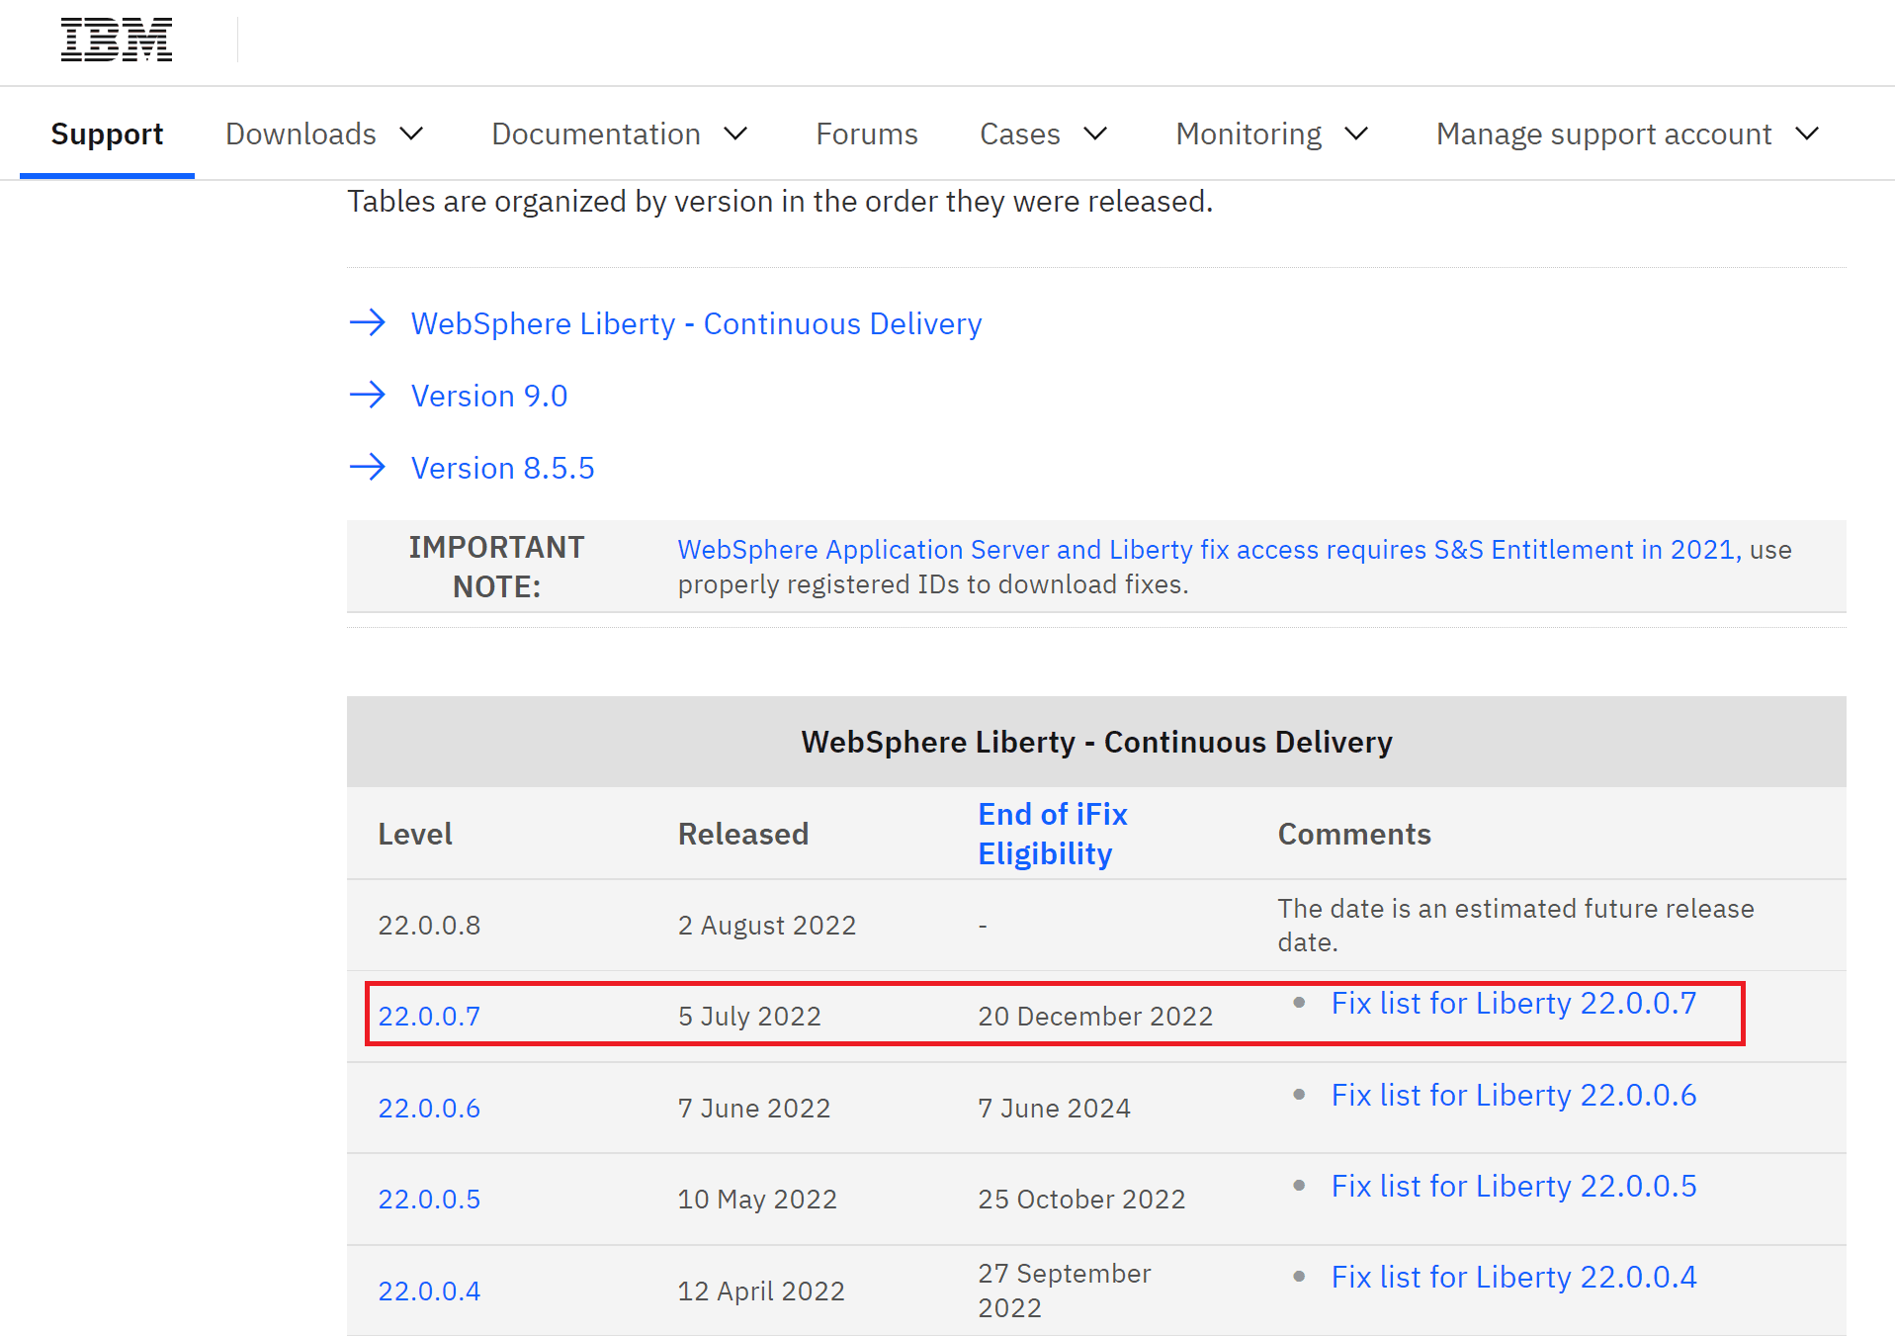Jump to the Version 8.5.5 section link
This screenshot has width=1895, height=1336.
pos(502,468)
